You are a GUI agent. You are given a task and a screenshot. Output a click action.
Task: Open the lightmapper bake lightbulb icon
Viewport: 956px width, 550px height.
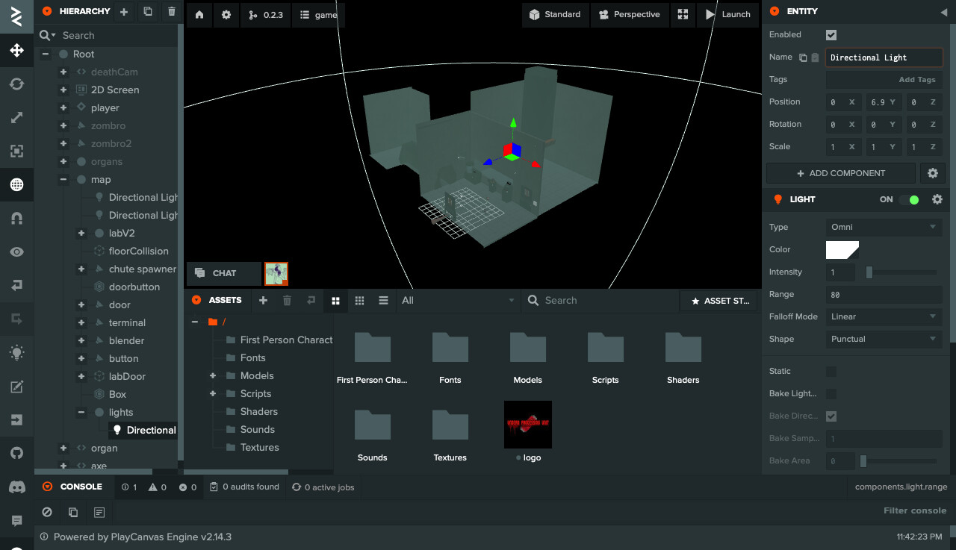pyautogui.click(x=16, y=352)
